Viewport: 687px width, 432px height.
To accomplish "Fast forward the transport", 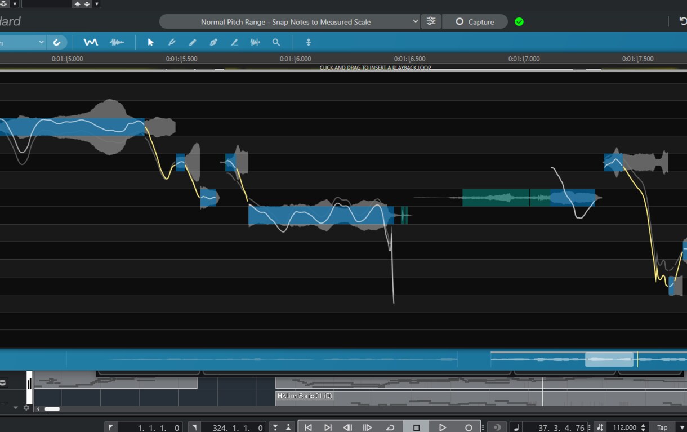I will pyautogui.click(x=367, y=427).
